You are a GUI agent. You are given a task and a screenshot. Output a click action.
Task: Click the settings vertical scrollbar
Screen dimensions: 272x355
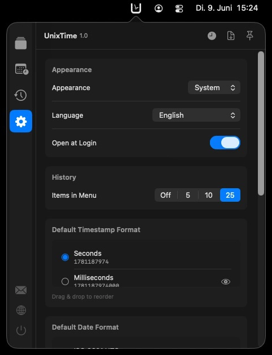(261, 123)
